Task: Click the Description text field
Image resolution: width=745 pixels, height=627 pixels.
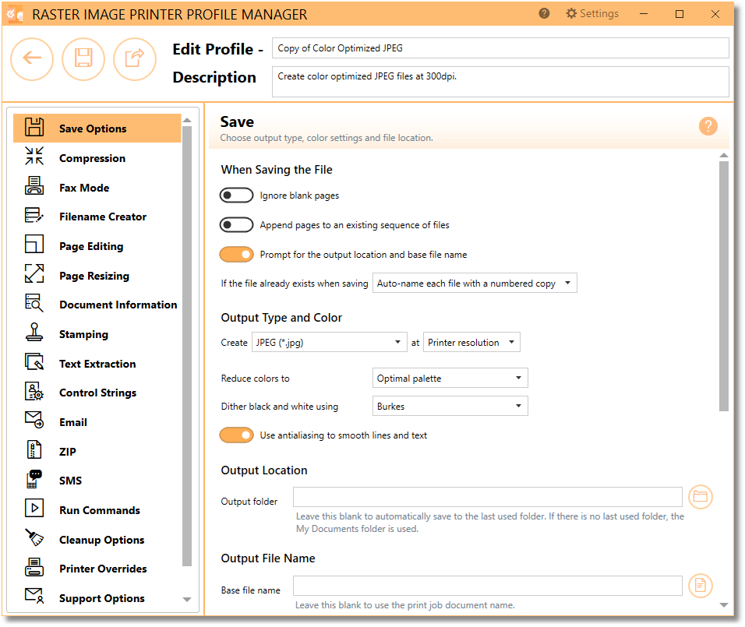Action: click(x=500, y=82)
